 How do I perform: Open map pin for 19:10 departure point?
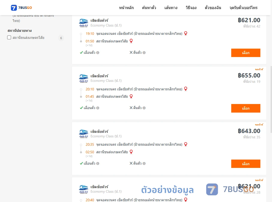pyautogui.click(x=186, y=33)
